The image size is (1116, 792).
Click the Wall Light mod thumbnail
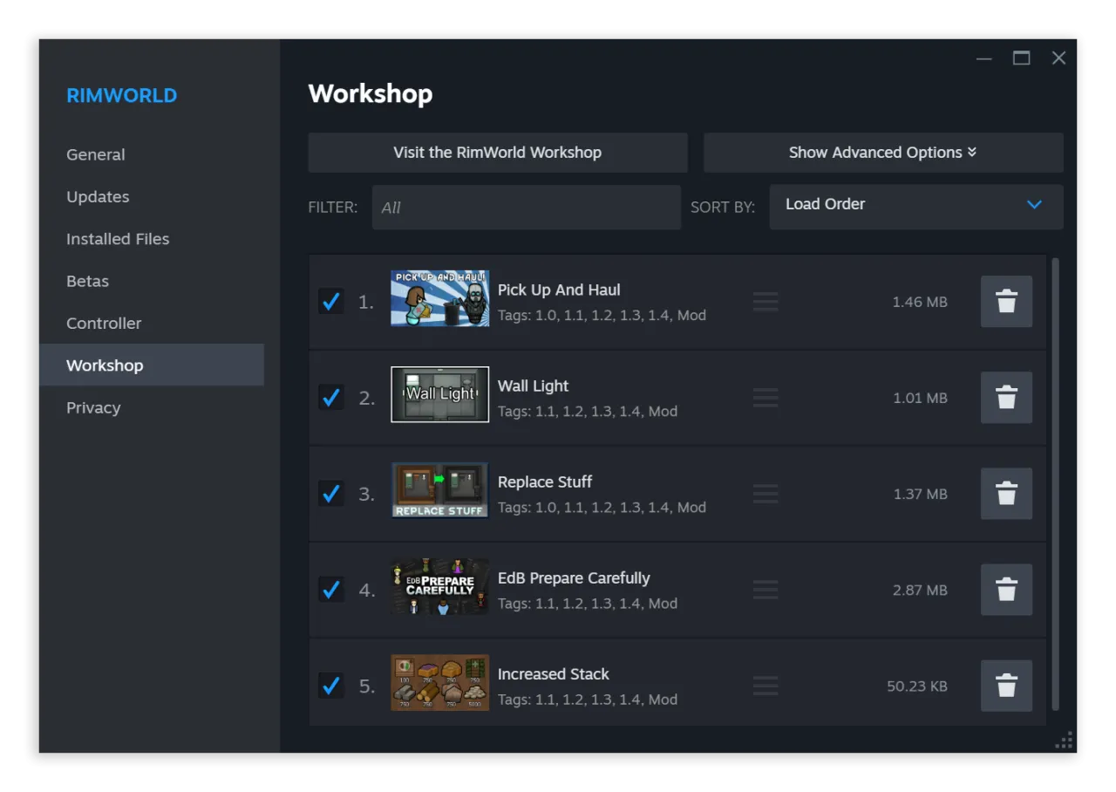(x=439, y=394)
